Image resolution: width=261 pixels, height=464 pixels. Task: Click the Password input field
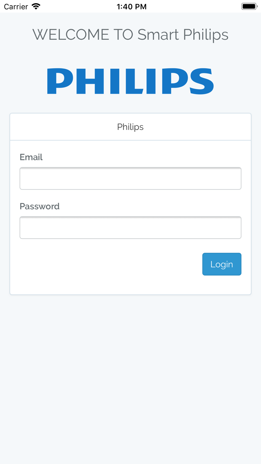click(130, 228)
